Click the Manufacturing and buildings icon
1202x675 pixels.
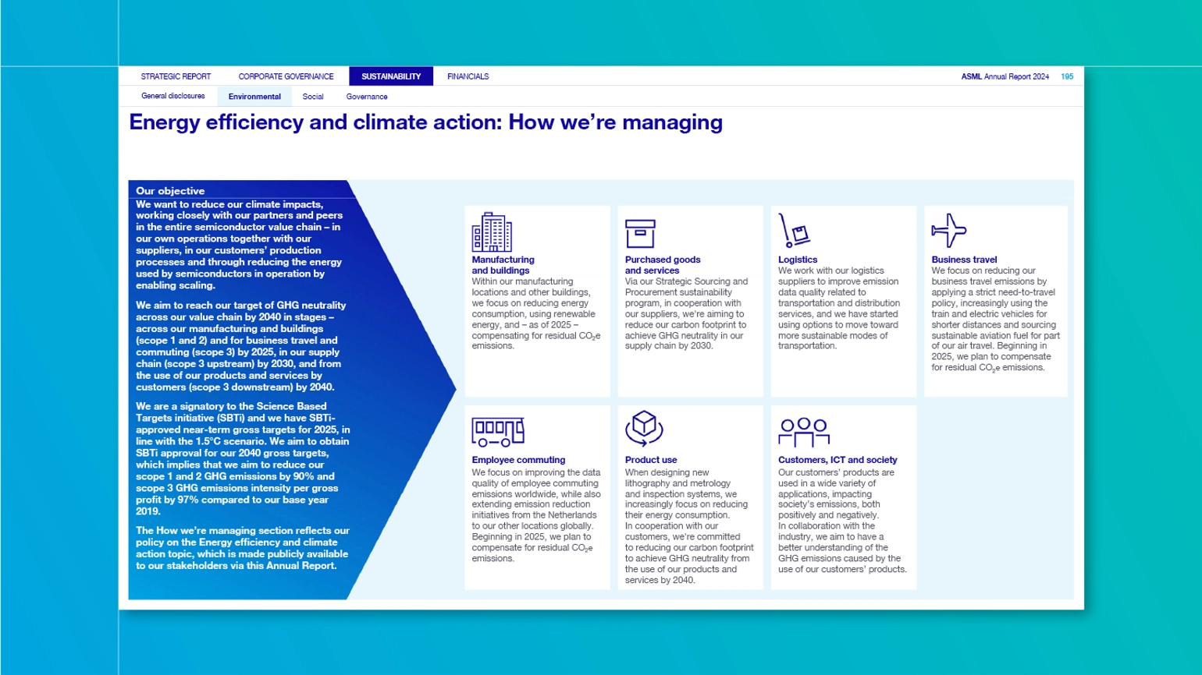[492, 231]
